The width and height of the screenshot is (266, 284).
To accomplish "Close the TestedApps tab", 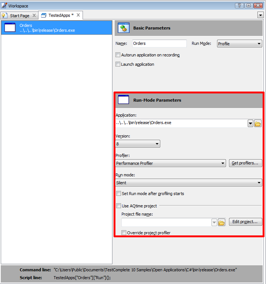I will click(x=78, y=15).
